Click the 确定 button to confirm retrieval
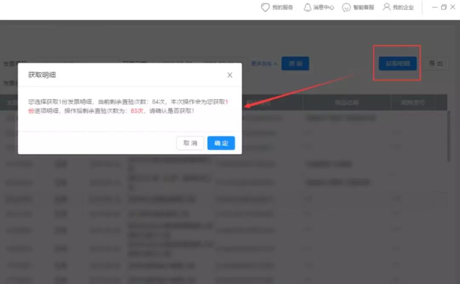Viewport: 460px width, 284px height. tap(221, 143)
